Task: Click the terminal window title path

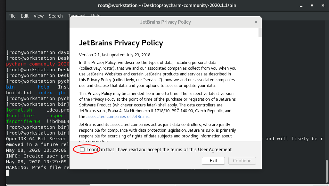Action: (167, 5)
